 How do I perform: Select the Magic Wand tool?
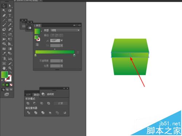point(4,11)
